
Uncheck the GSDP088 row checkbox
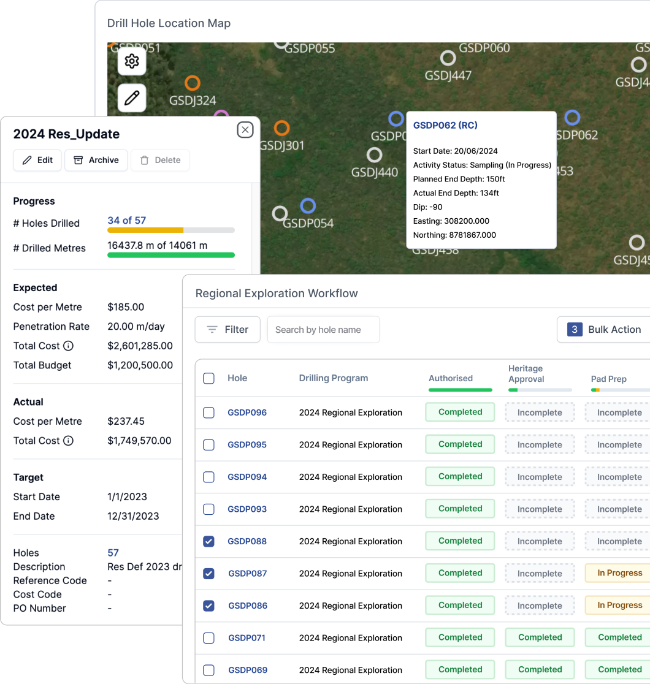[x=208, y=541]
